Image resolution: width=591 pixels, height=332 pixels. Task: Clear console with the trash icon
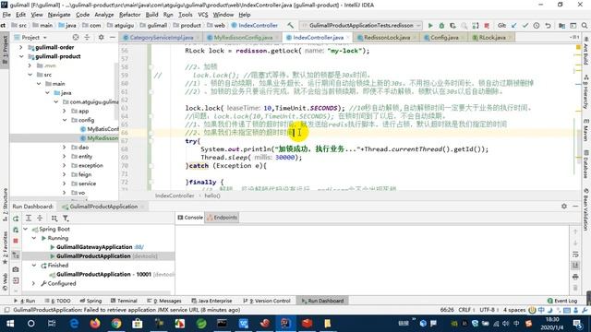575,288
